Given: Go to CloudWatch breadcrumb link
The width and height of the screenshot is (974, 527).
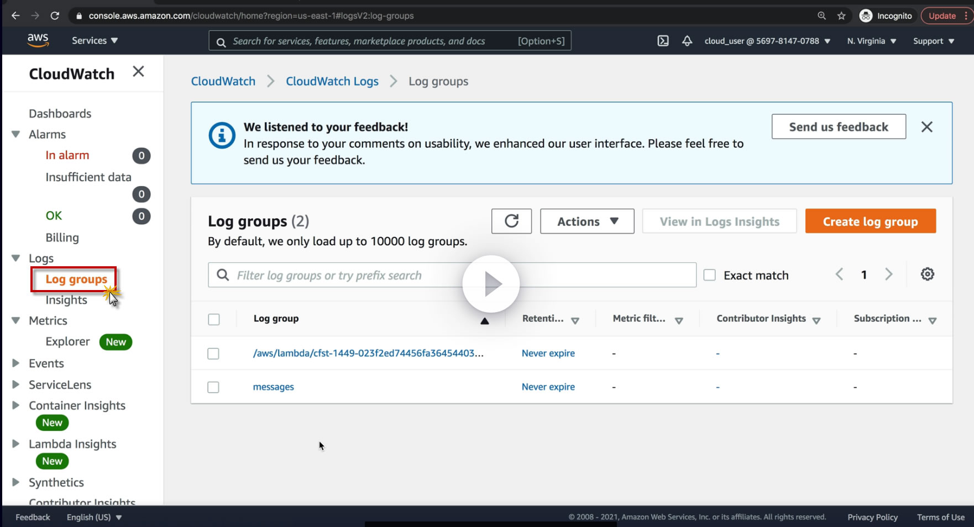Looking at the screenshot, I should click(x=223, y=82).
